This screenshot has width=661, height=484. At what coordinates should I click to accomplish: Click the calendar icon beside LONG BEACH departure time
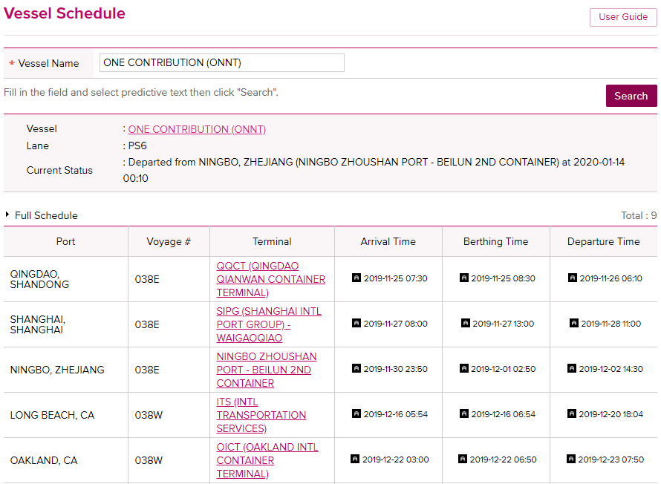coord(572,414)
